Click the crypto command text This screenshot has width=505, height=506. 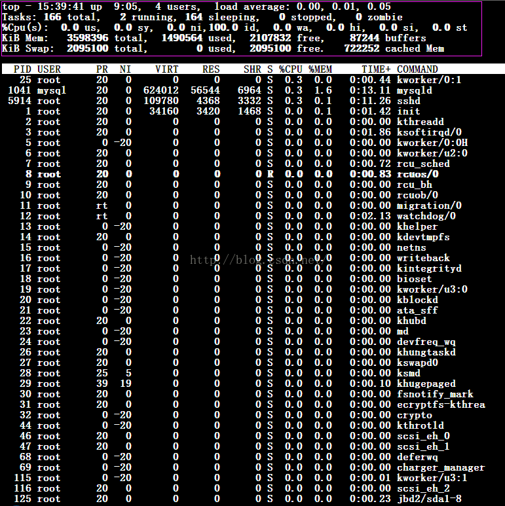click(x=414, y=415)
